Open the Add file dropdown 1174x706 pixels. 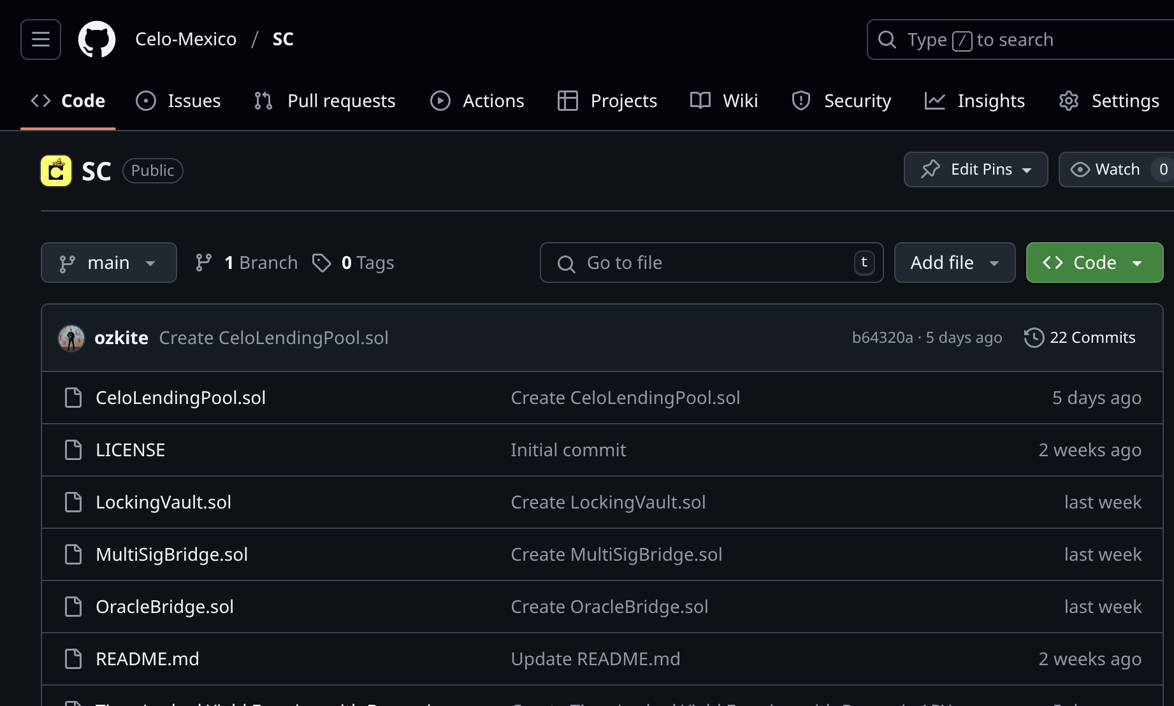click(x=954, y=263)
